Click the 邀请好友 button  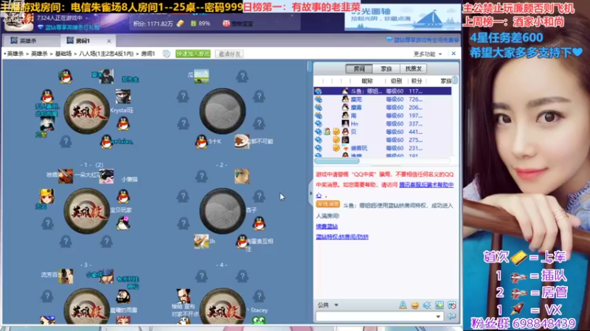229,54
